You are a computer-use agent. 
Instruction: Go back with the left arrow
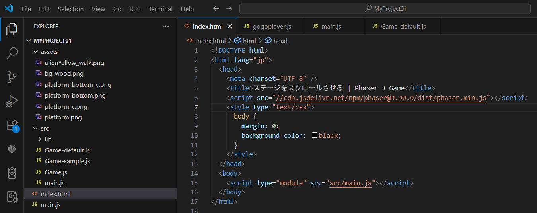pos(216,9)
